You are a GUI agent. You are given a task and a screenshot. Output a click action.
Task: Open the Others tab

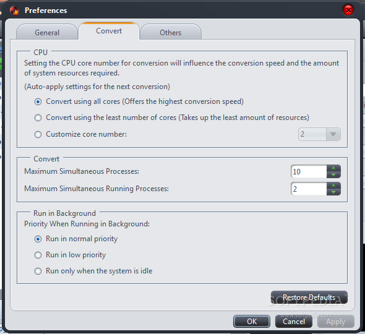(x=171, y=32)
